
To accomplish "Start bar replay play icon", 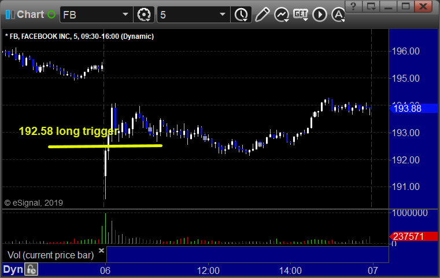I will click(x=320, y=14).
